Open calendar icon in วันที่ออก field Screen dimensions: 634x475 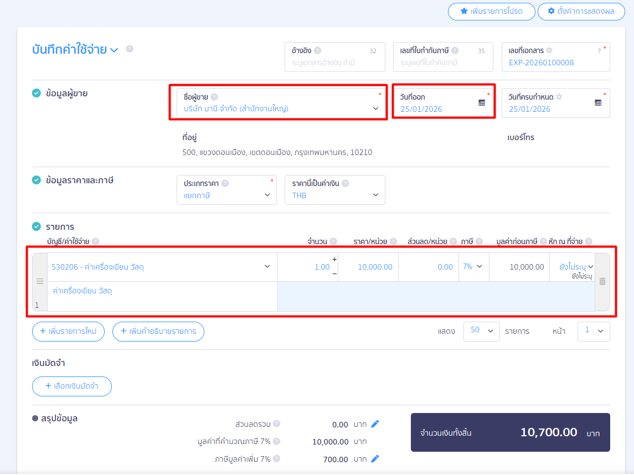pos(482,102)
